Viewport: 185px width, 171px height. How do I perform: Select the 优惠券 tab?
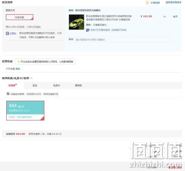[13, 85]
